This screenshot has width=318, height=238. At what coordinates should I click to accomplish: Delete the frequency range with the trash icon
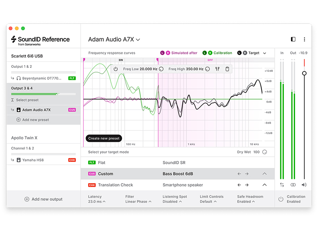(x=227, y=69)
